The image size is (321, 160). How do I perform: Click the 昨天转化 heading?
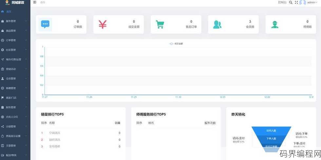pyautogui.click(x=238, y=115)
